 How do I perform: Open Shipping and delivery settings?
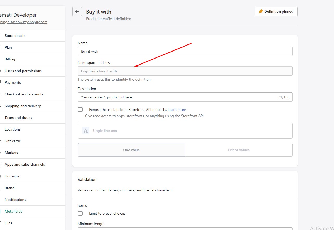pos(23,106)
